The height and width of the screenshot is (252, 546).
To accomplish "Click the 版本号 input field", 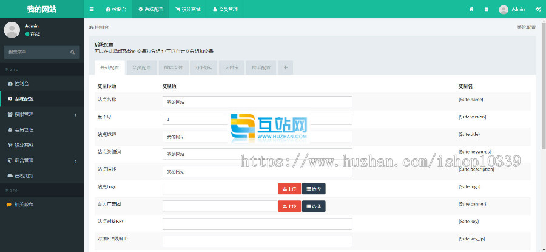I will tap(257, 119).
